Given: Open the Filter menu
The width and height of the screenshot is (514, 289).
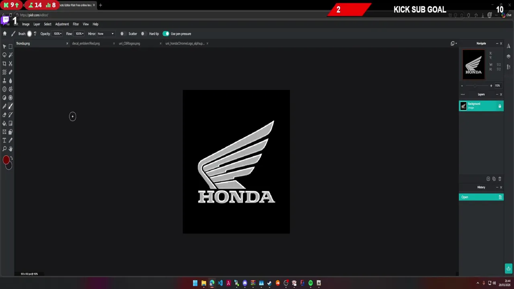Looking at the screenshot, I should point(75,24).
